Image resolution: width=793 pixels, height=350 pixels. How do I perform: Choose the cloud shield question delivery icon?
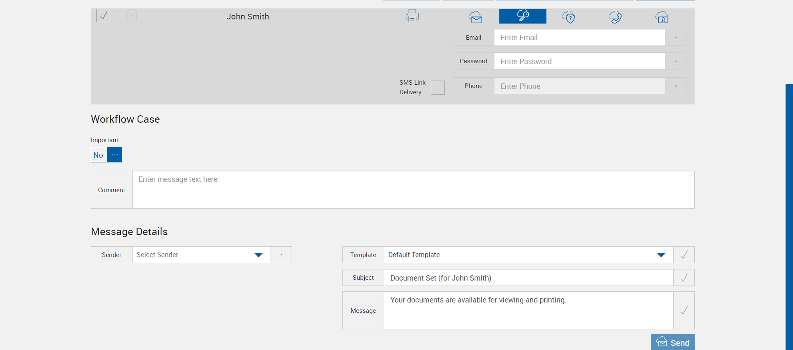point(568,17)
